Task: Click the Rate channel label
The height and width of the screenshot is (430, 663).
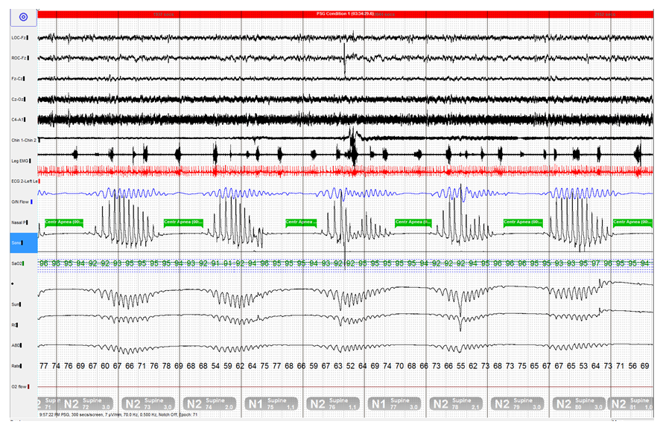Action: (x=16, y=366)
